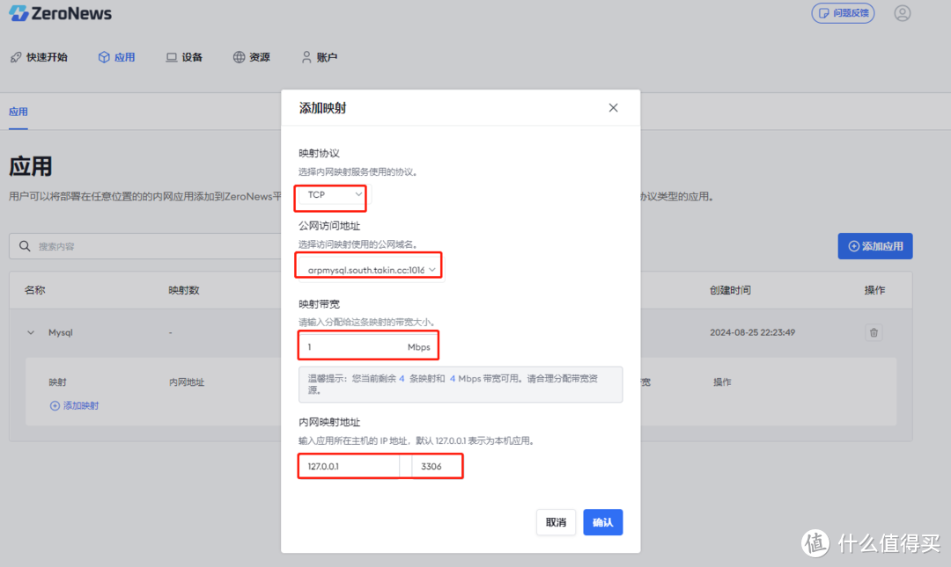Select the monitor icon beside 设备
The image size is (951, 567).
[170, 56]
